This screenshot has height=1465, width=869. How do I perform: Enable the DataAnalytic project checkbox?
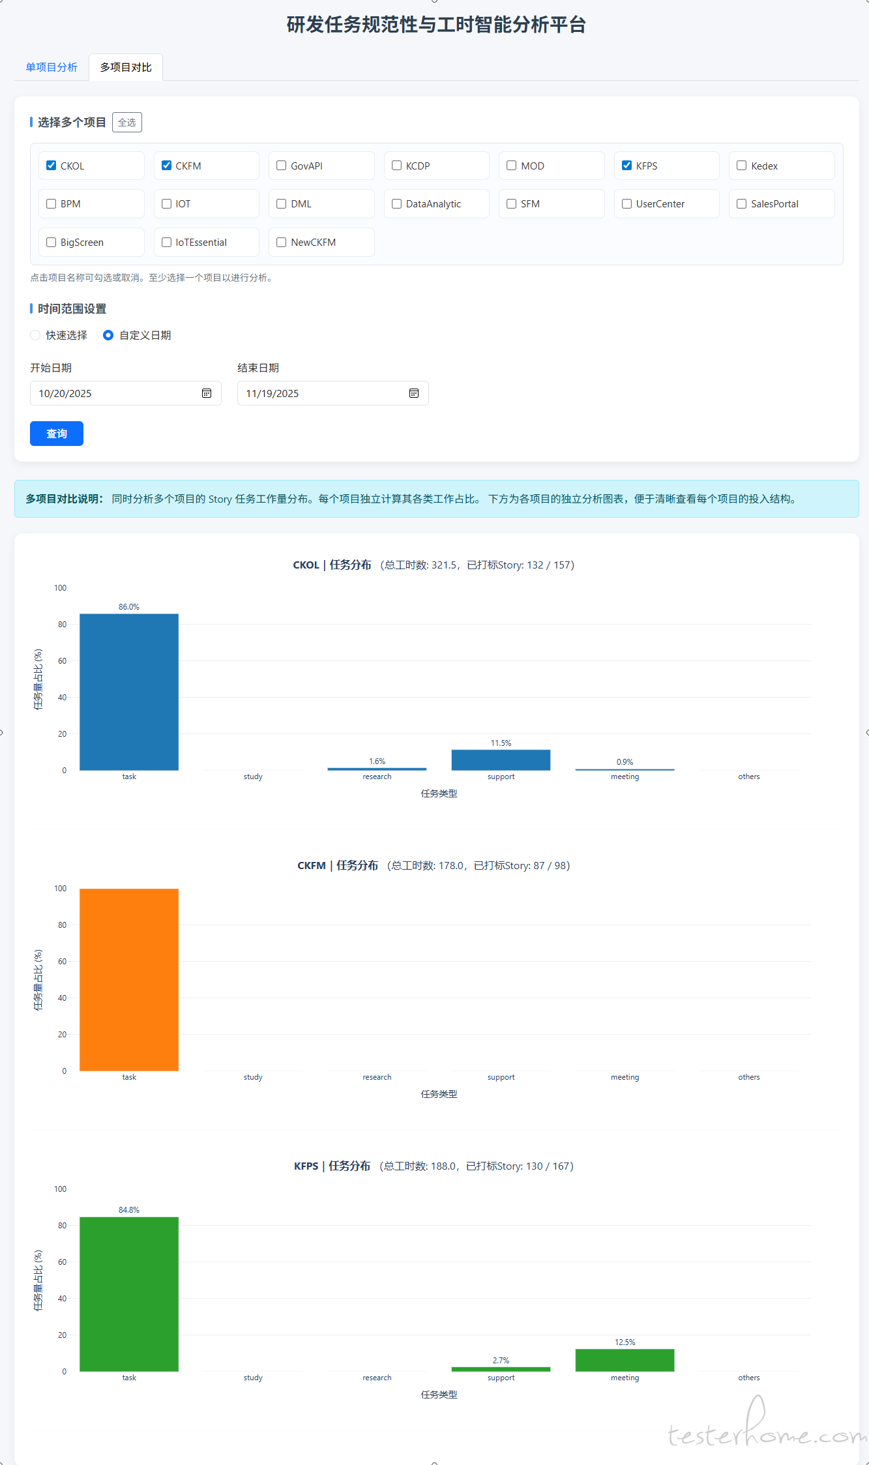[x=397, y=204]
